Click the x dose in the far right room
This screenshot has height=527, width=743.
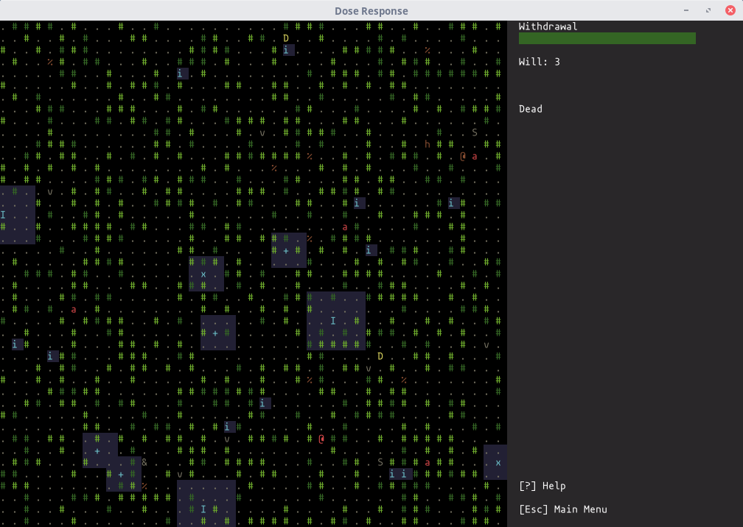tap(498, 462)
